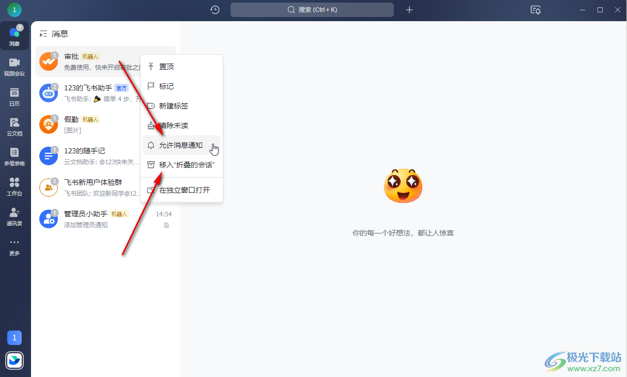Maximize the Feishu window
The width and height of the screenshot is (627, 377).
pyautogui.click(x=600, y=9)
